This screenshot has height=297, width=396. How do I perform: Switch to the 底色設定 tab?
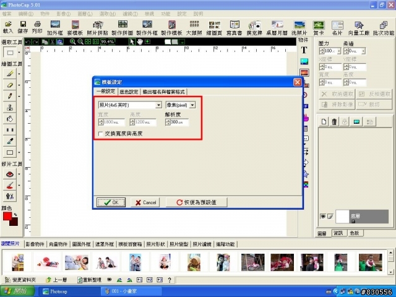point(129,92)
